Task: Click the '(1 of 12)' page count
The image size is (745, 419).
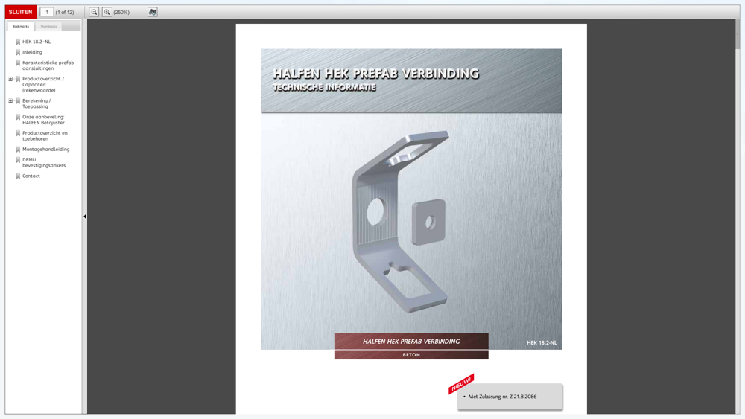Action: pyautogui.click(x=65, y=13)
